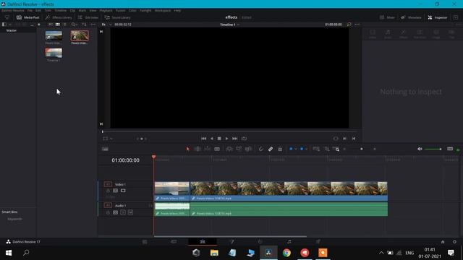This screenshot has width=463, height=260.
Task: Open the Timeline menu
Action: (x=60, y=10)
